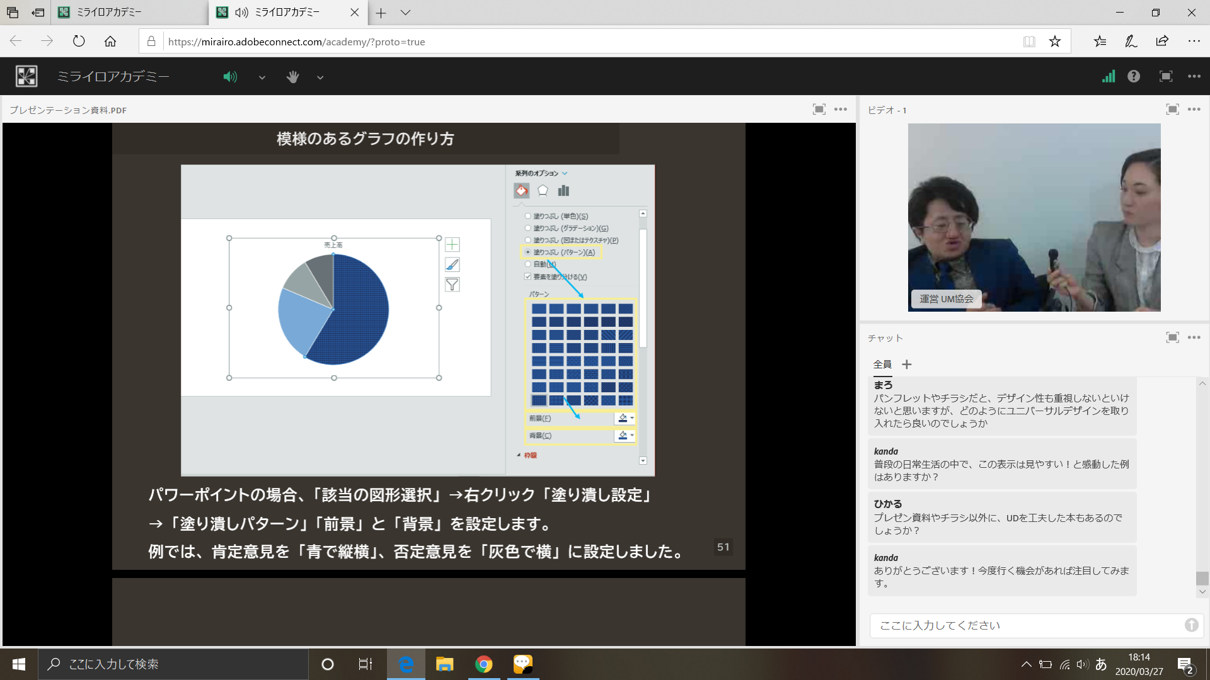Open raise-hand status dropdown arrow
This screenshot has height=680, width=1210.
pyautogui.click(x=320, y=77)
